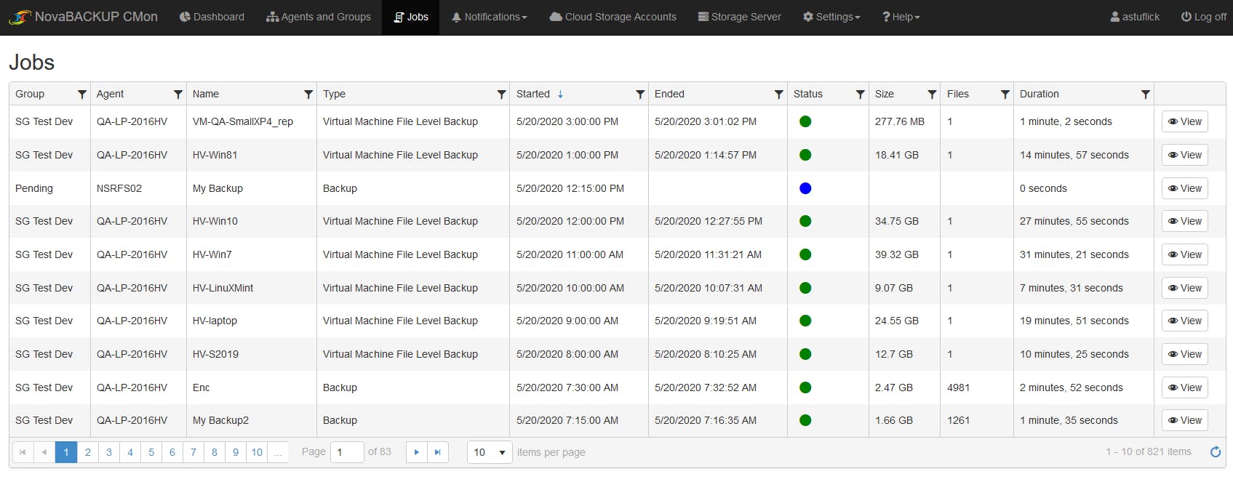
Task: Click the Group column filter icon
Action: pos(82,95)
